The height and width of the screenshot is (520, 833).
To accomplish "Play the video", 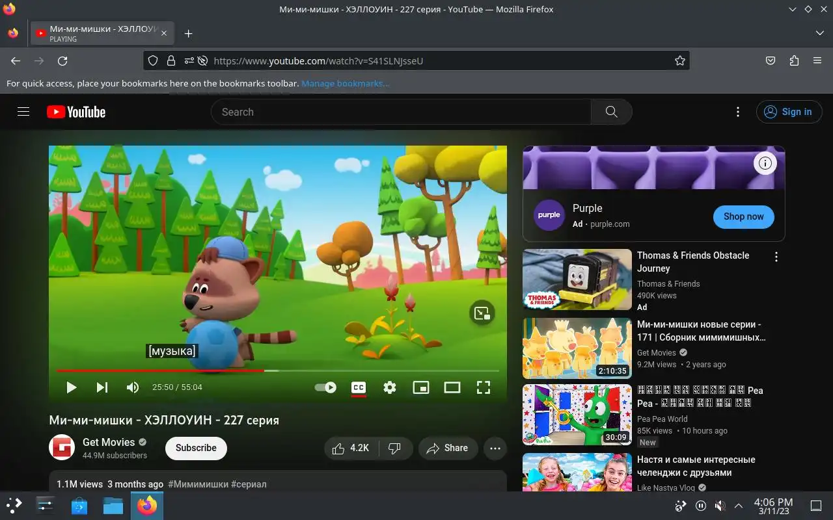I will 71,387.
